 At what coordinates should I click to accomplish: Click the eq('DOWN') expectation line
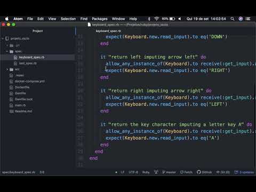[166, 37]
